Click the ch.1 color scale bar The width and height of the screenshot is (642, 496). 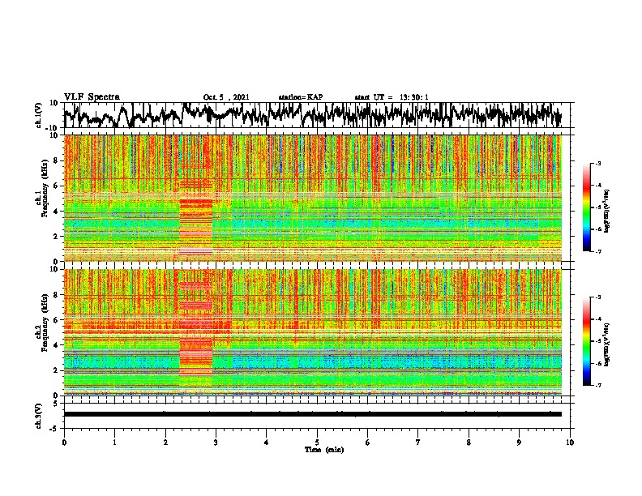click(x=587, y=207)
